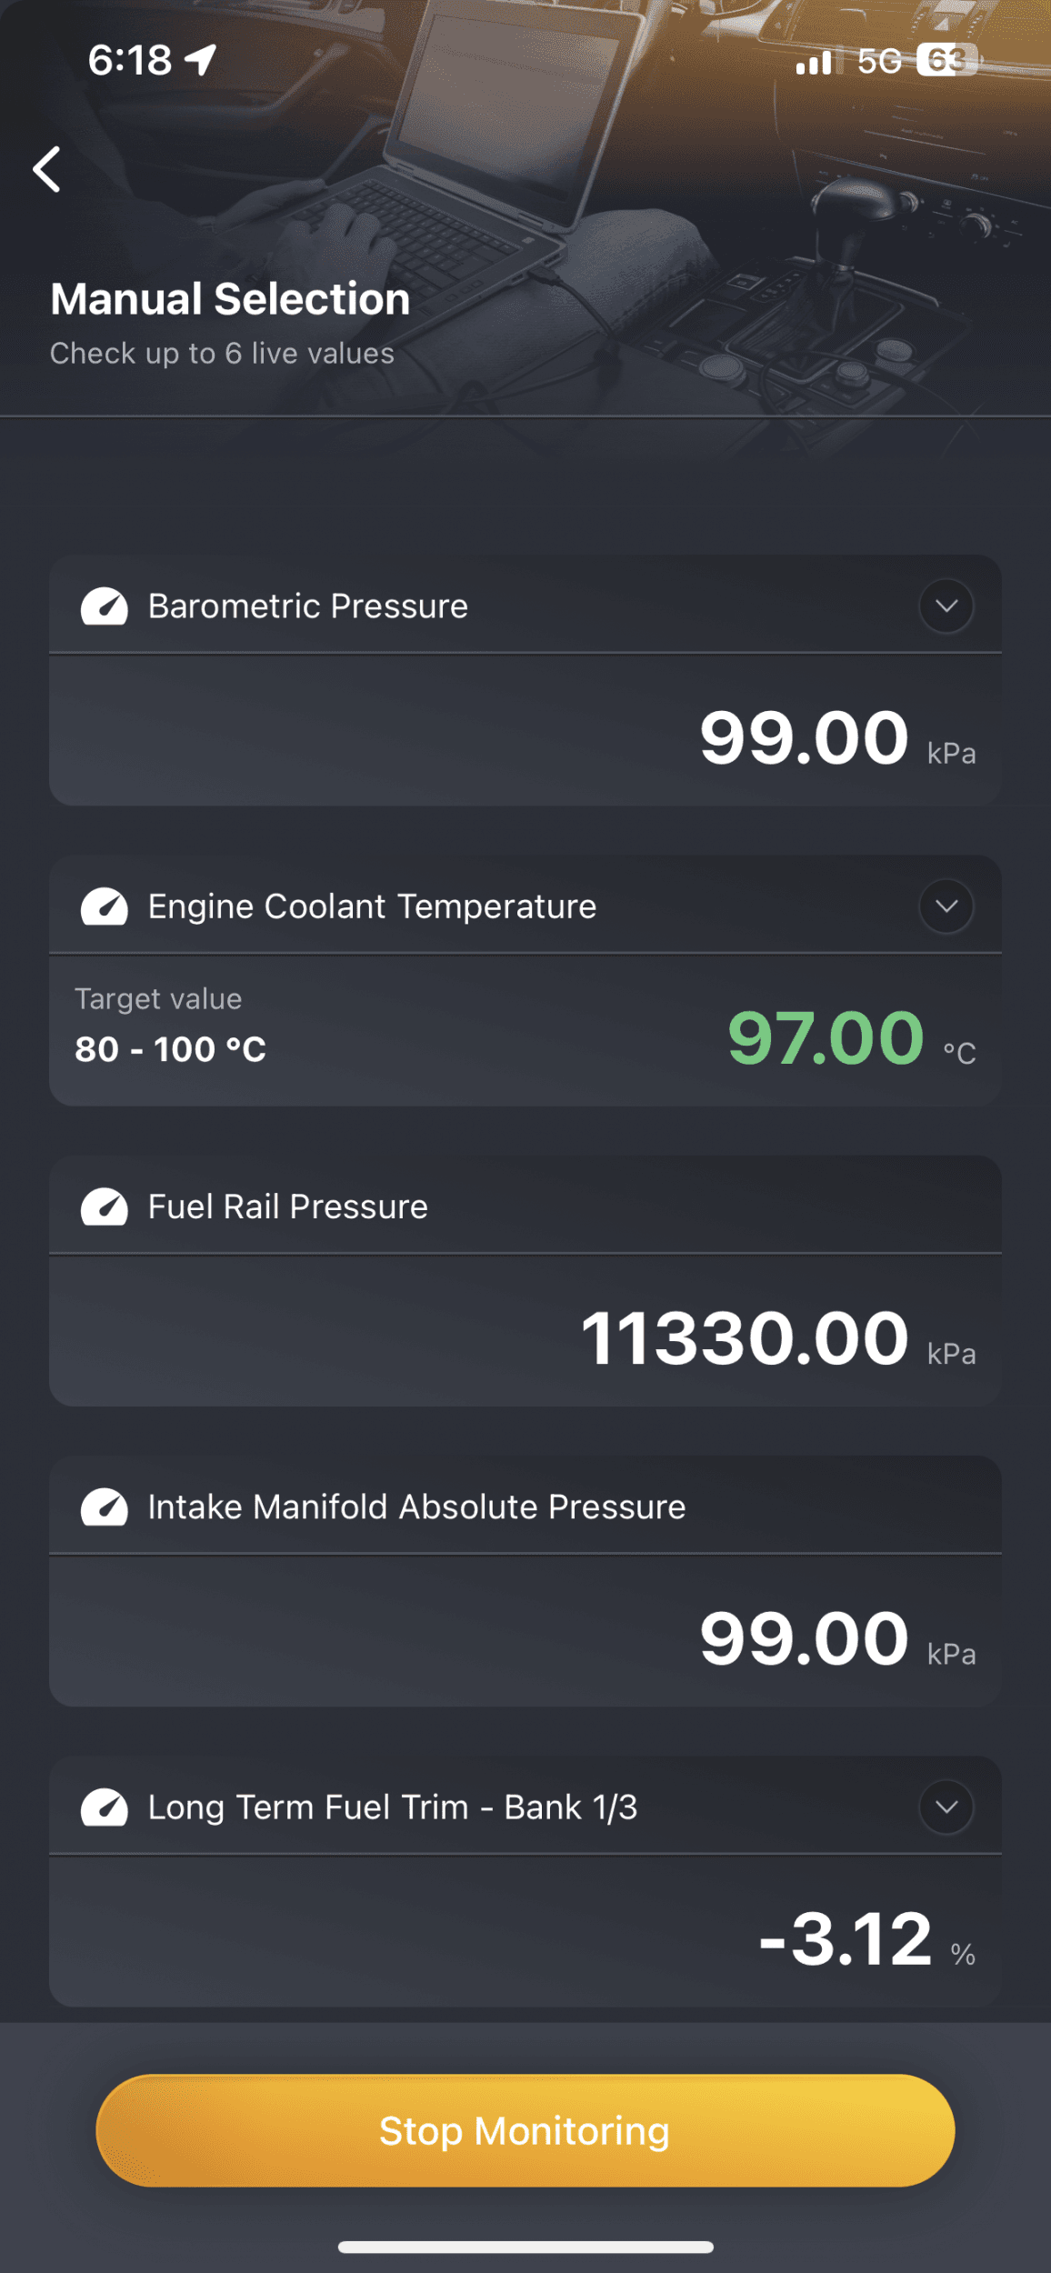Tap the location arrow in status bar
This screenshot has width=1051, height=2273.
(201, 61)
